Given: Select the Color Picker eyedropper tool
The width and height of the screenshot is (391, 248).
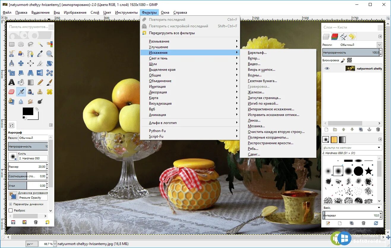Looking at the screenshot, I should tap(40, 54).
